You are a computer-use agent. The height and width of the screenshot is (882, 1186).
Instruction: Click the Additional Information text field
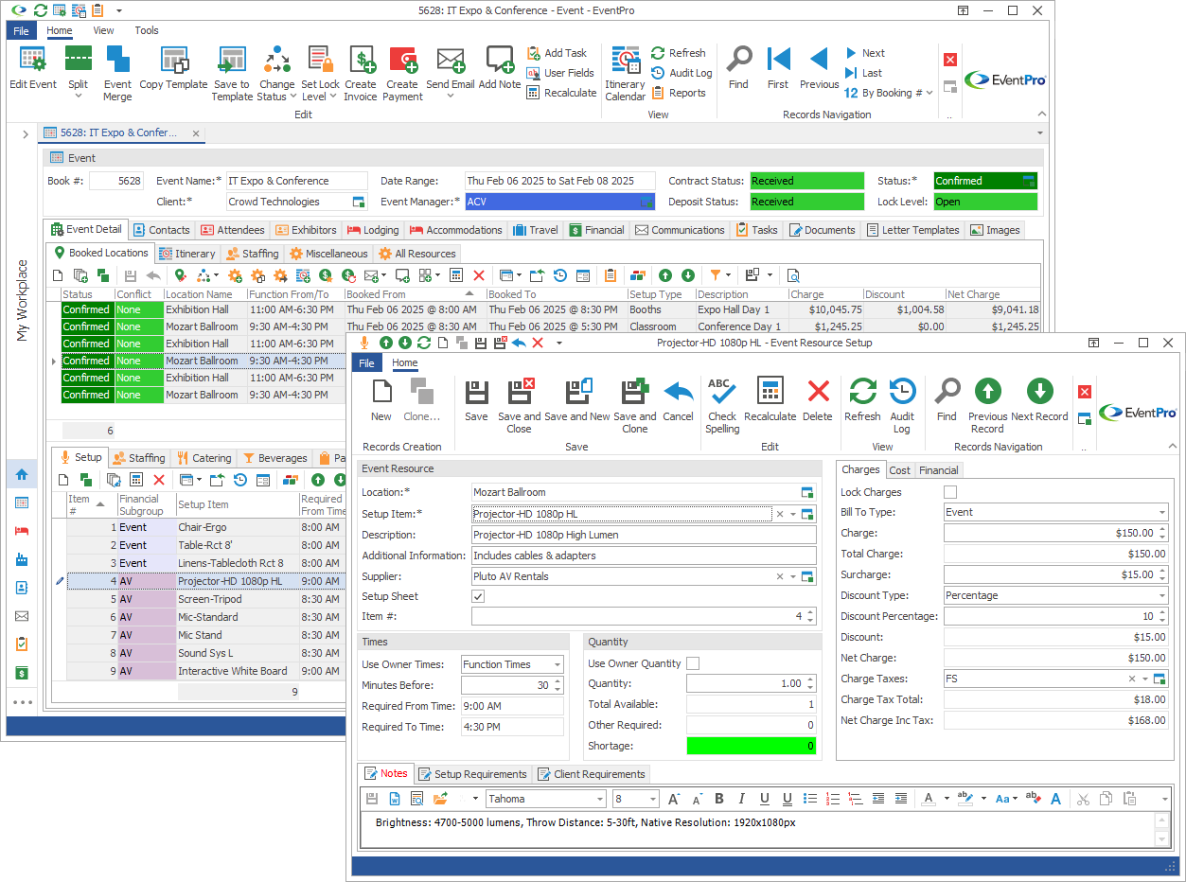coord(644,556)
